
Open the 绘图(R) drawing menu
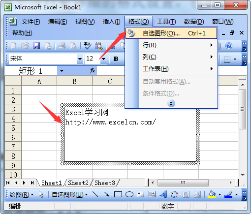22,195
